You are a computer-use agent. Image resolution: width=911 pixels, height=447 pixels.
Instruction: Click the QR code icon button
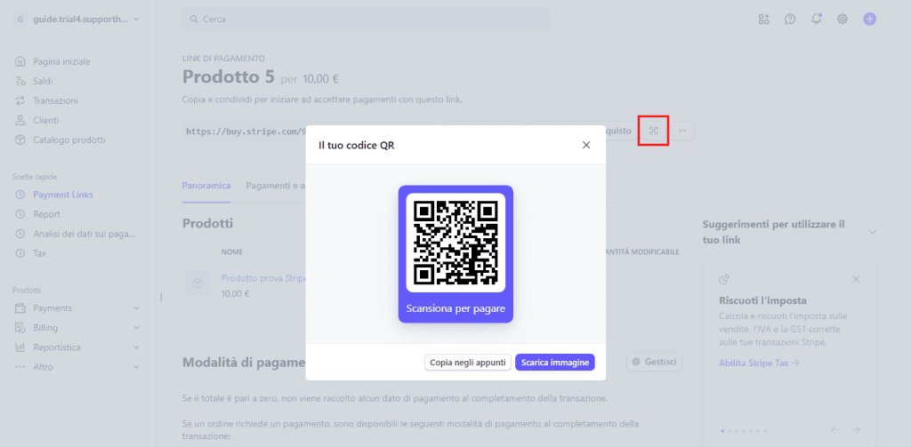coord(654,131)
